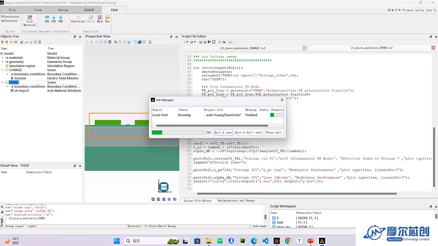Close the LN_phase_modulator_CHARGE.lsf tab
438x246 pixels.
tap(304, 48)
